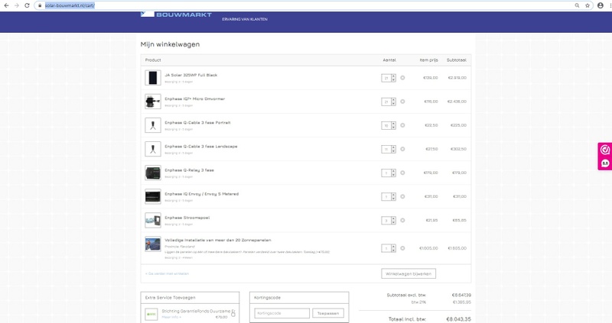Increase quantity of Enphase Stroomspoel
The height and width of the screenshot is (323, 612).
coord(393,218)
